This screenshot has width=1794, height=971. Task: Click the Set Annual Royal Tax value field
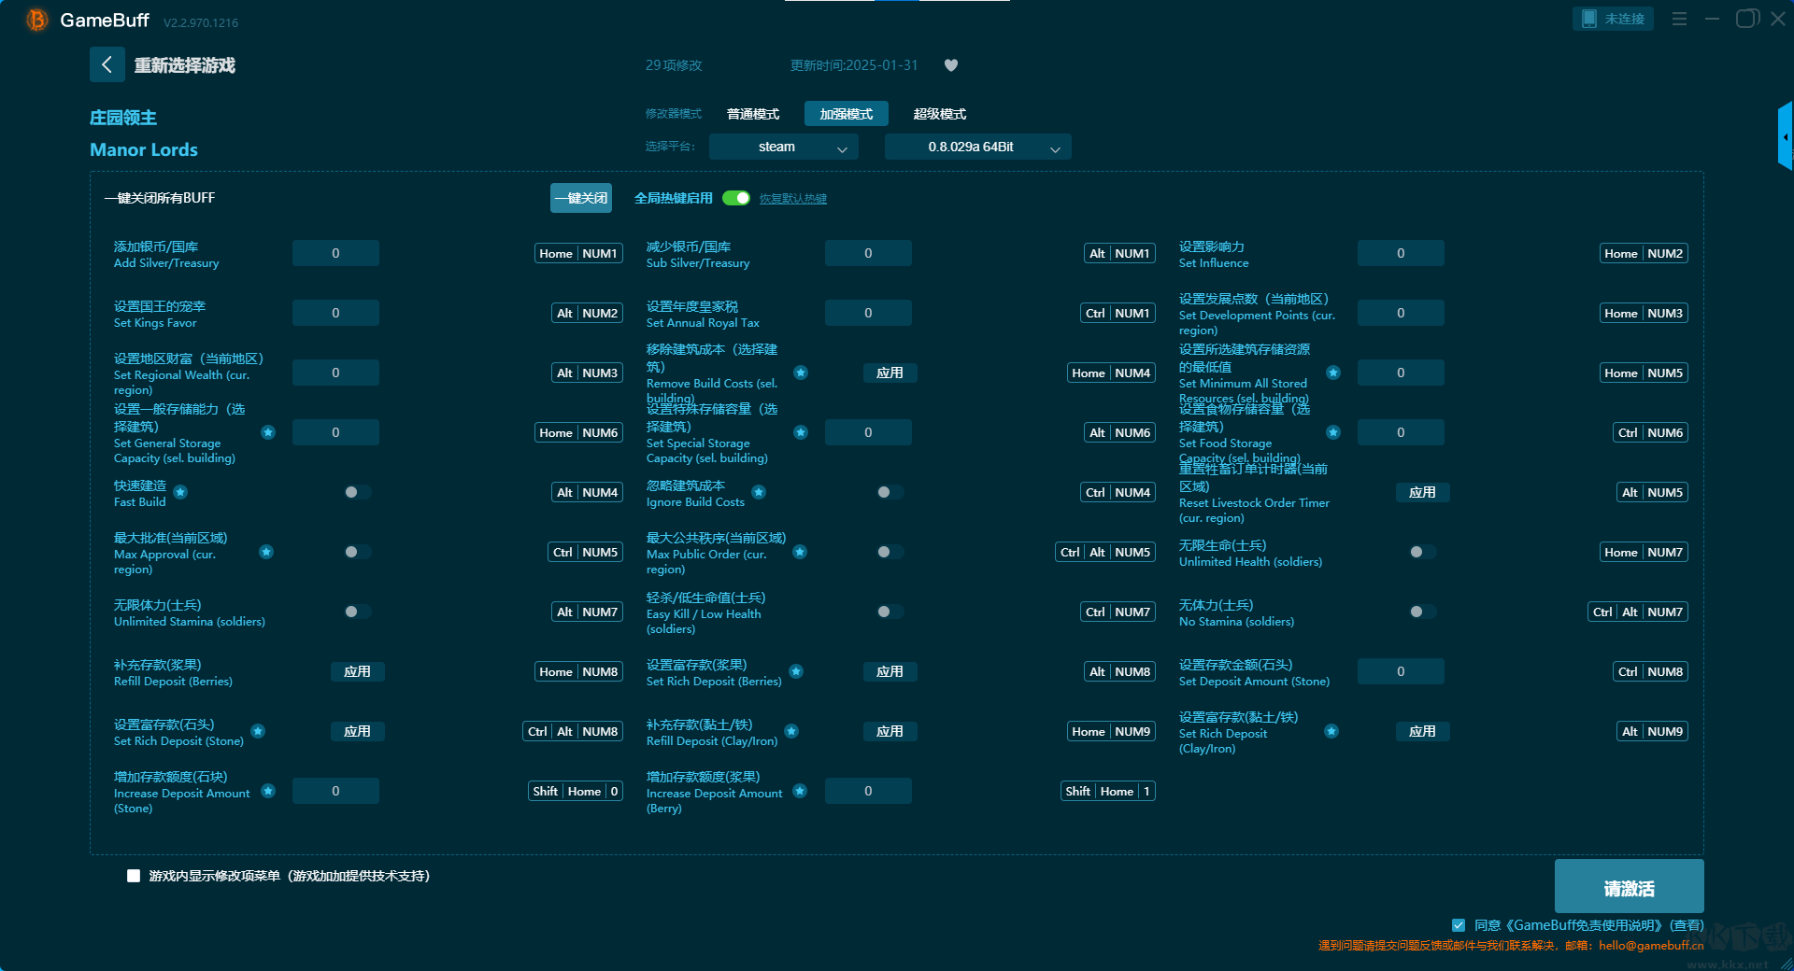click(x=868, y=313)
